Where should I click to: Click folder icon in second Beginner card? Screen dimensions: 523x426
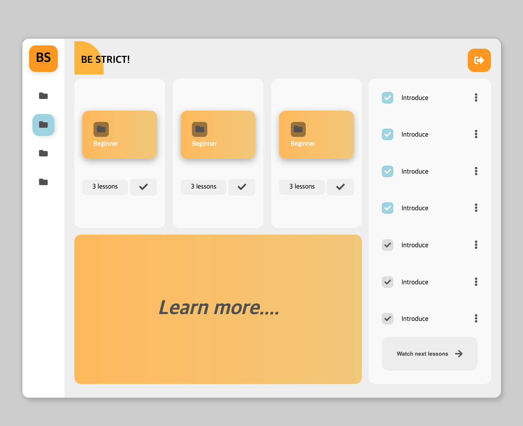[199, 129]
